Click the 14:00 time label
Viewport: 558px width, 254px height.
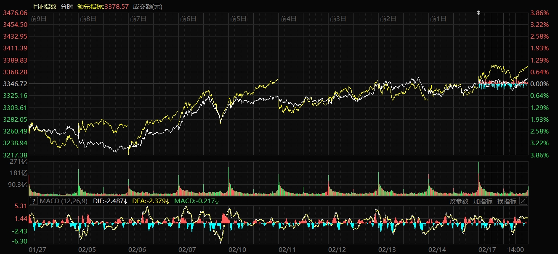click(516, 250)
